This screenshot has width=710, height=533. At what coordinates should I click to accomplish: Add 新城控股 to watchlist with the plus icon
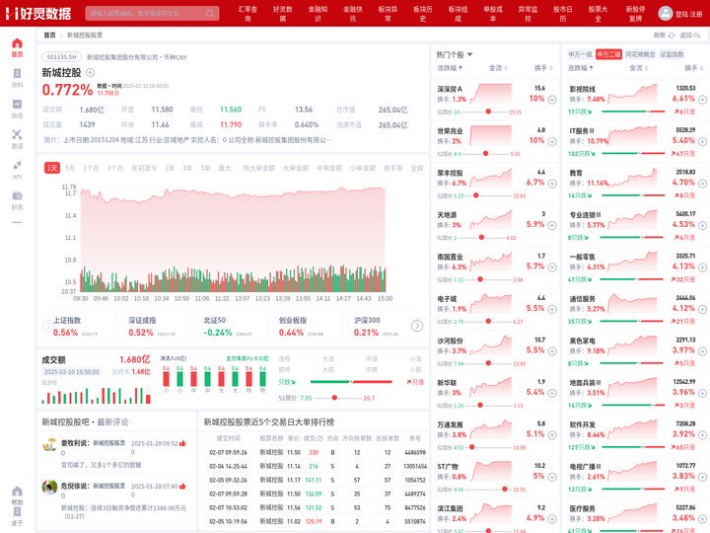90,72
